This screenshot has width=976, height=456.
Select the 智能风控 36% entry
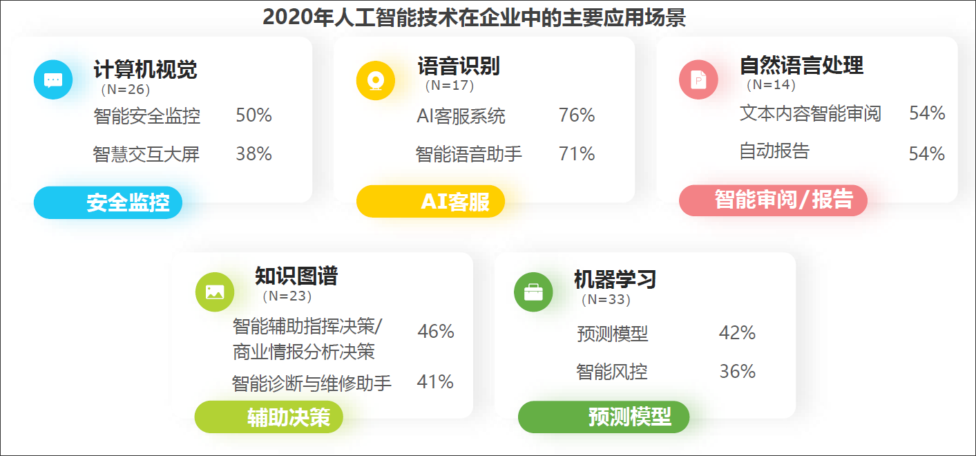click(666, 372)
